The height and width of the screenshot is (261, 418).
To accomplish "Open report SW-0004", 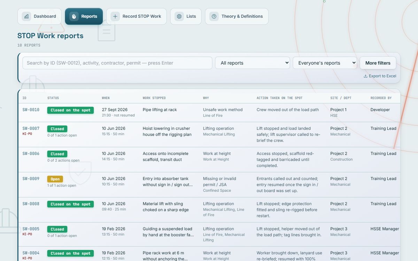I will pyautogui.click(x=31, y=253).
